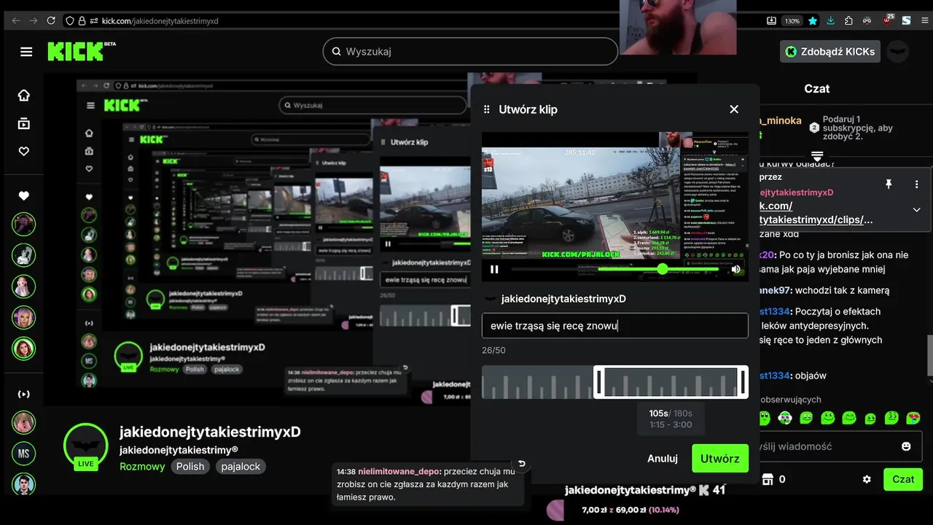The image size is (933, 525).
Task: Pause the clip preview playback
Action: click(494, 269)
